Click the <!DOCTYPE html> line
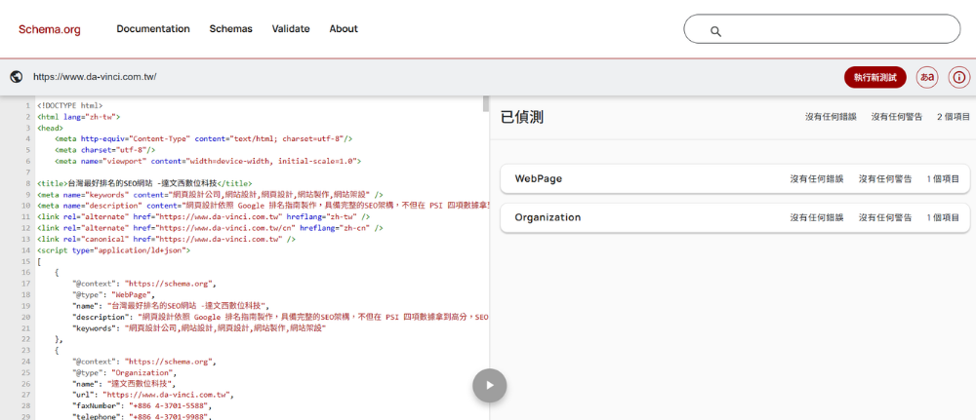 (69, 105)
